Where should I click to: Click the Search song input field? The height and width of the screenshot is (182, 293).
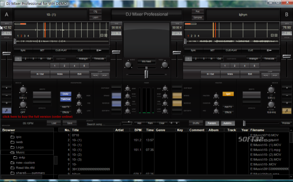[x=103, y=124]
